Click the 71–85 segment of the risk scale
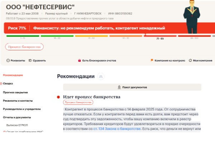Image resolution: width=215 pixels, height=144 pixels. point(160,36)
